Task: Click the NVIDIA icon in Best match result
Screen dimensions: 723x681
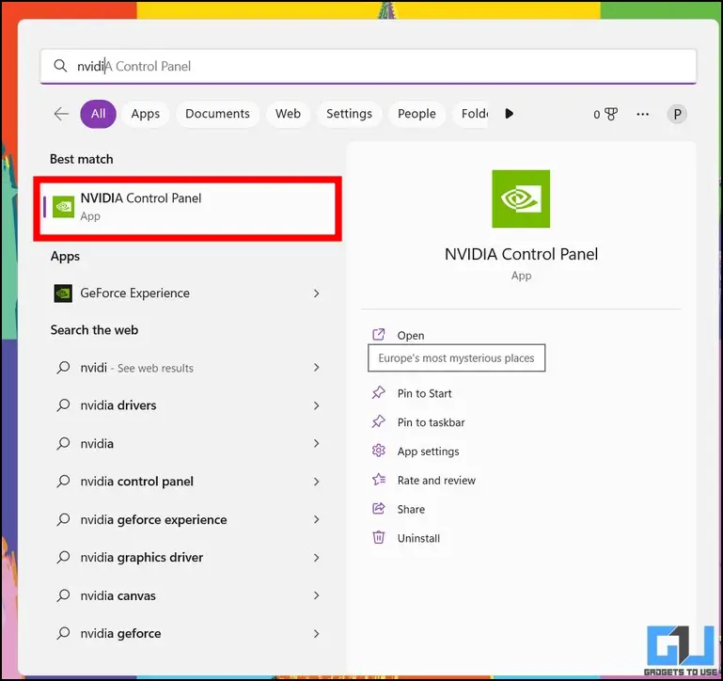Action: click(x=63, y=207)
